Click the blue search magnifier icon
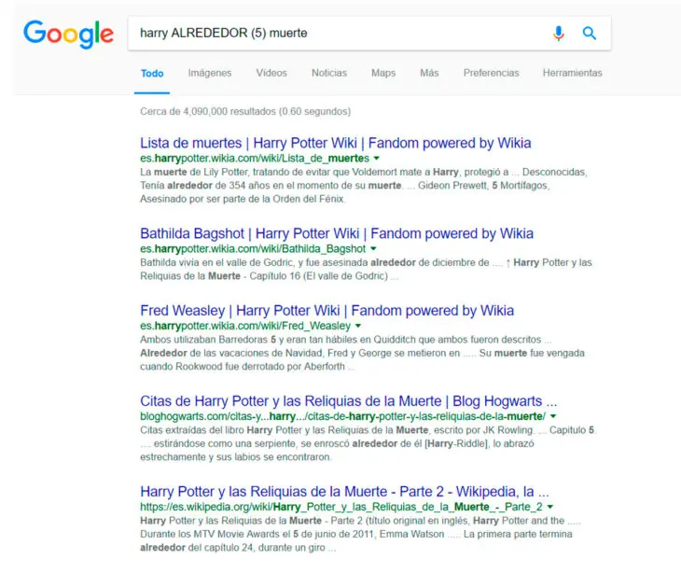681x573 pixels. pos(590,33)
